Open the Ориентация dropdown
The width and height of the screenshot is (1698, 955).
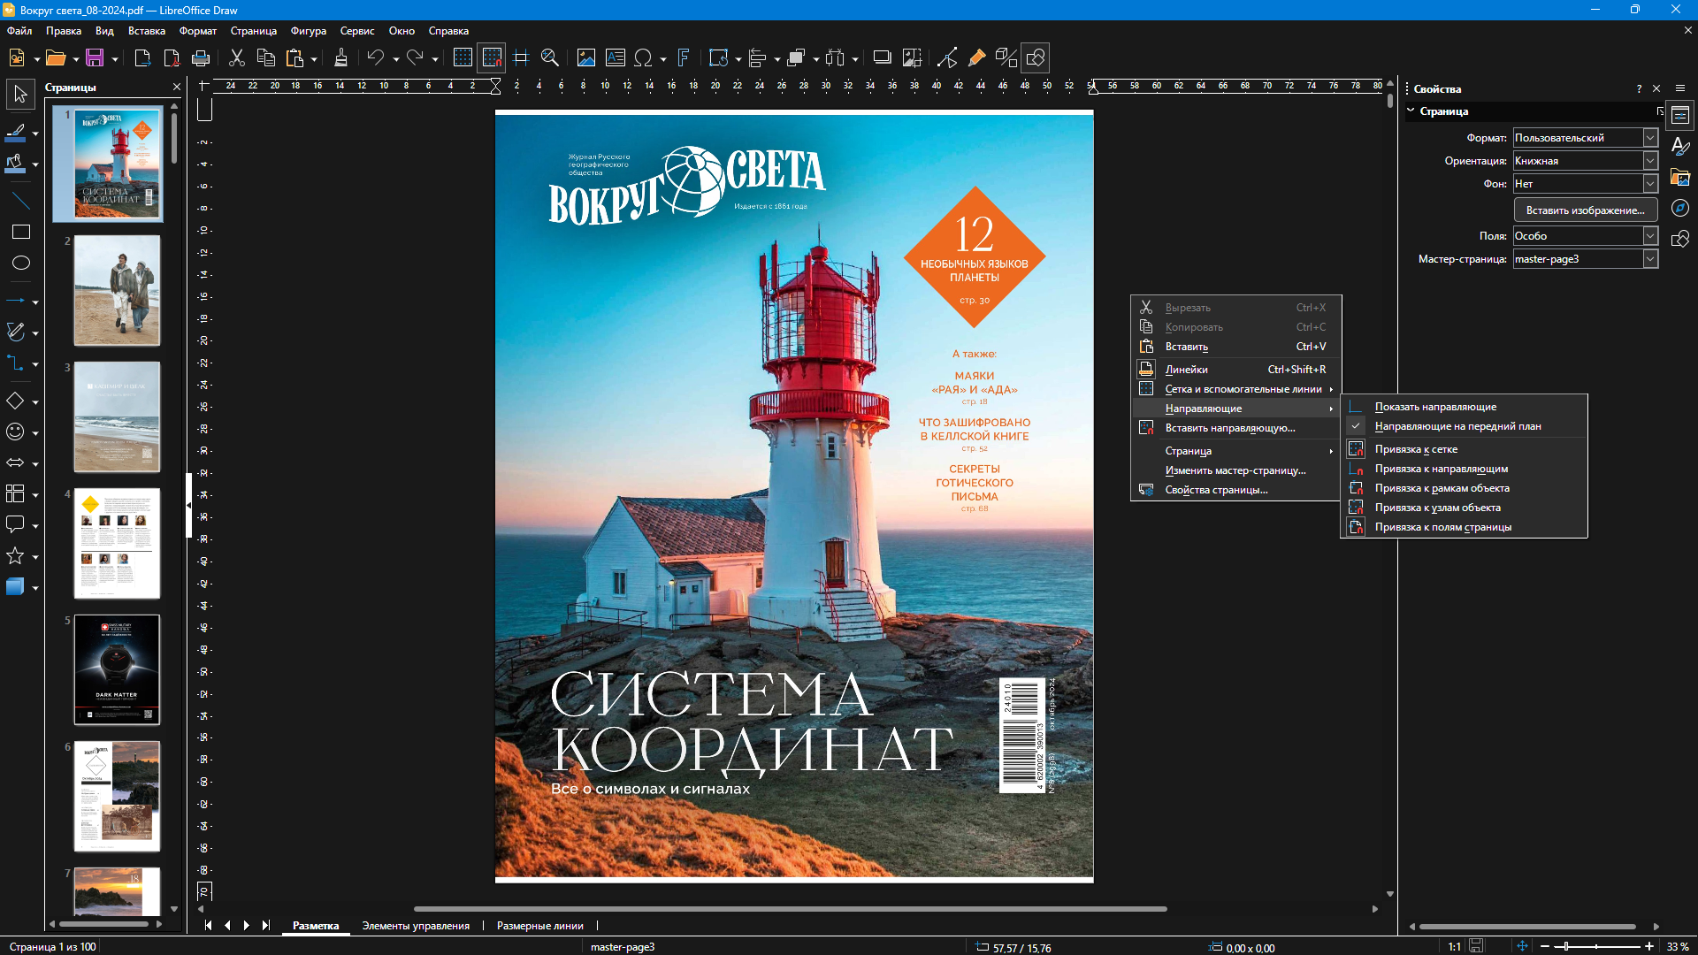(1649, 161)
